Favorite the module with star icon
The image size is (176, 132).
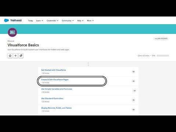10,56
